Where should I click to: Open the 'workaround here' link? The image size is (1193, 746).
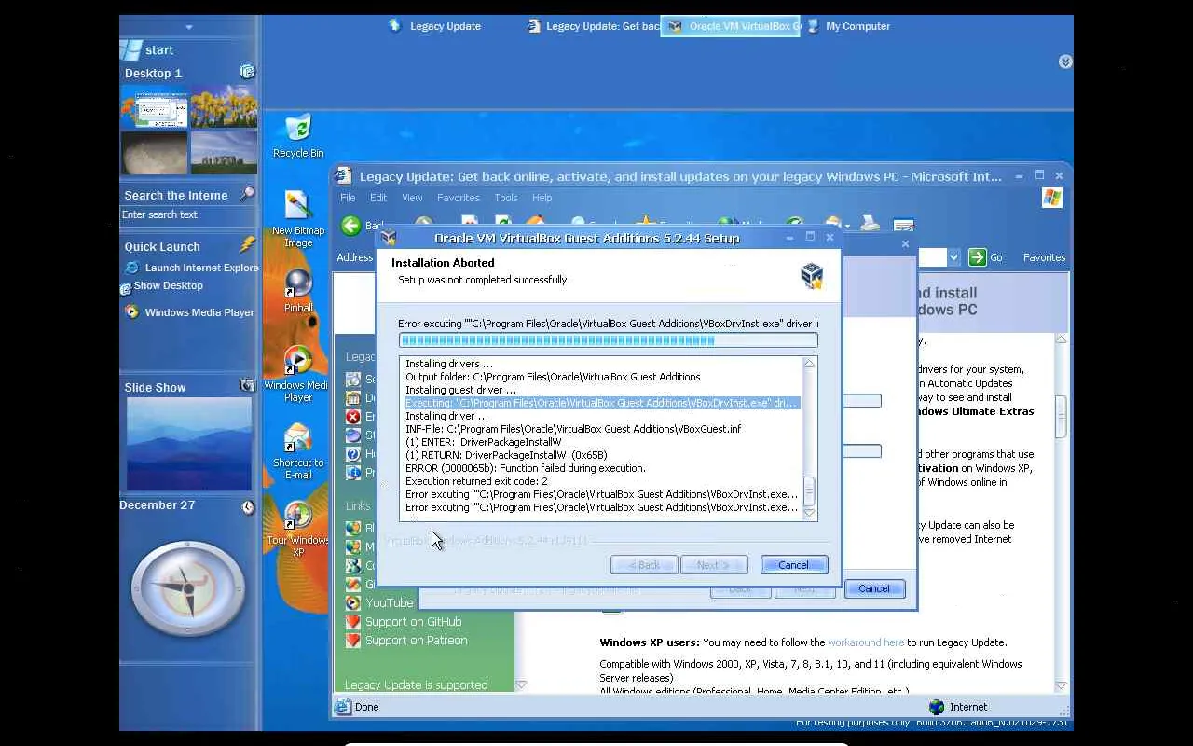(x=866, y=642)
